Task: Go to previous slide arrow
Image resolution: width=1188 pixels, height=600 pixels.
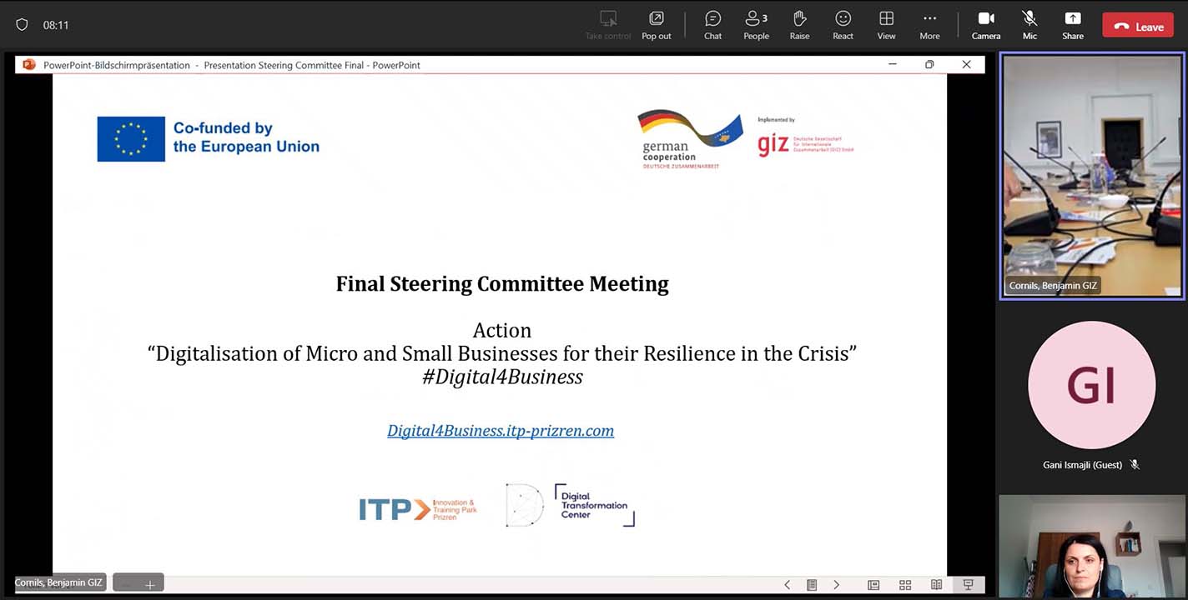Action: tap(787, 585)
